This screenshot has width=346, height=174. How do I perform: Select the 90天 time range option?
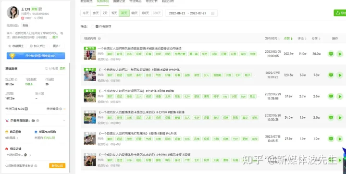click(x=135, y=13)
